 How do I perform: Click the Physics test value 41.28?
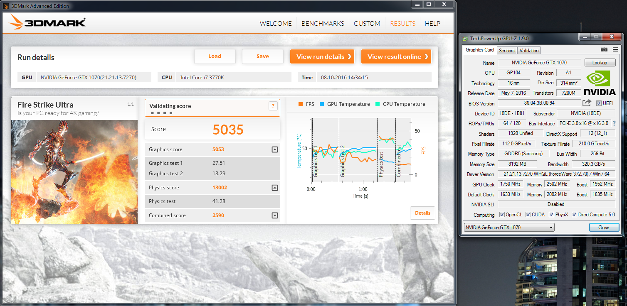coord(219,201)
